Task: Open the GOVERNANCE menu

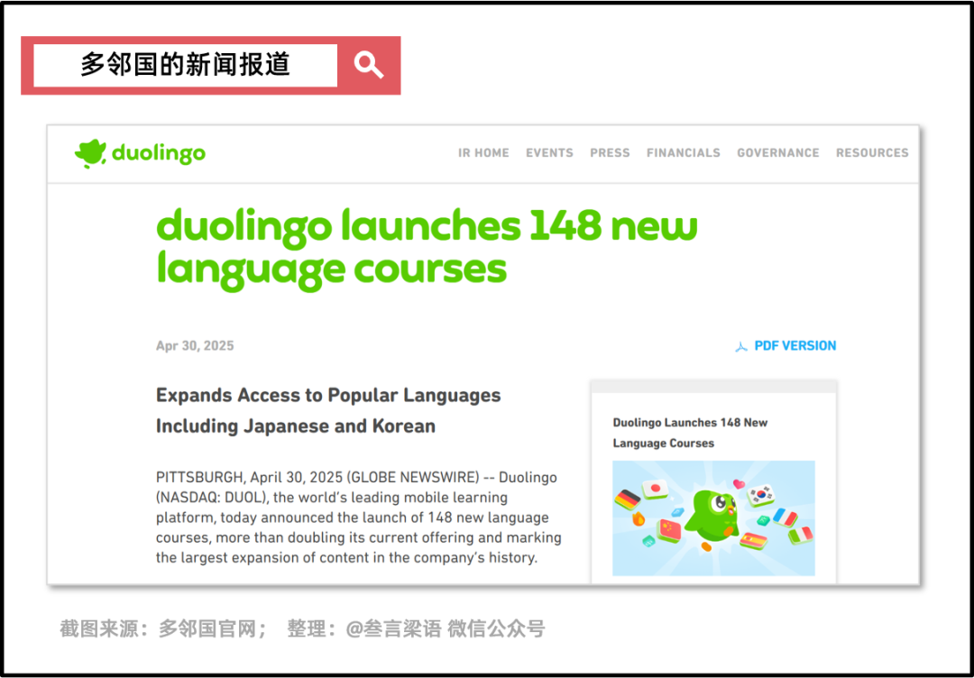Action: pyautogui.click(x=777, y=152)
